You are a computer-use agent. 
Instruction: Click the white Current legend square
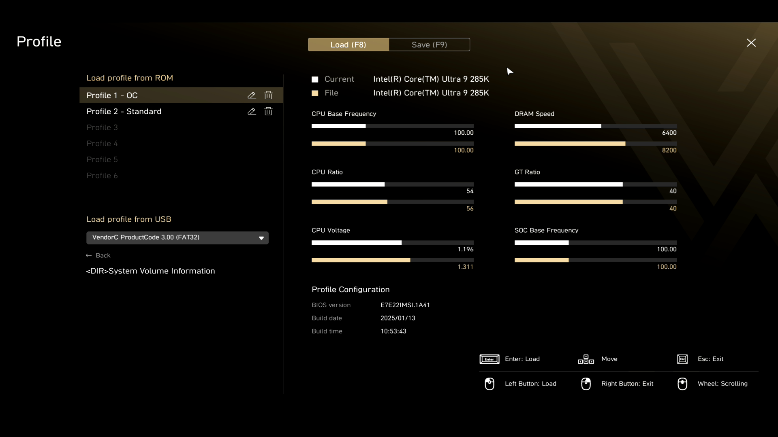(x=315, y=79)
